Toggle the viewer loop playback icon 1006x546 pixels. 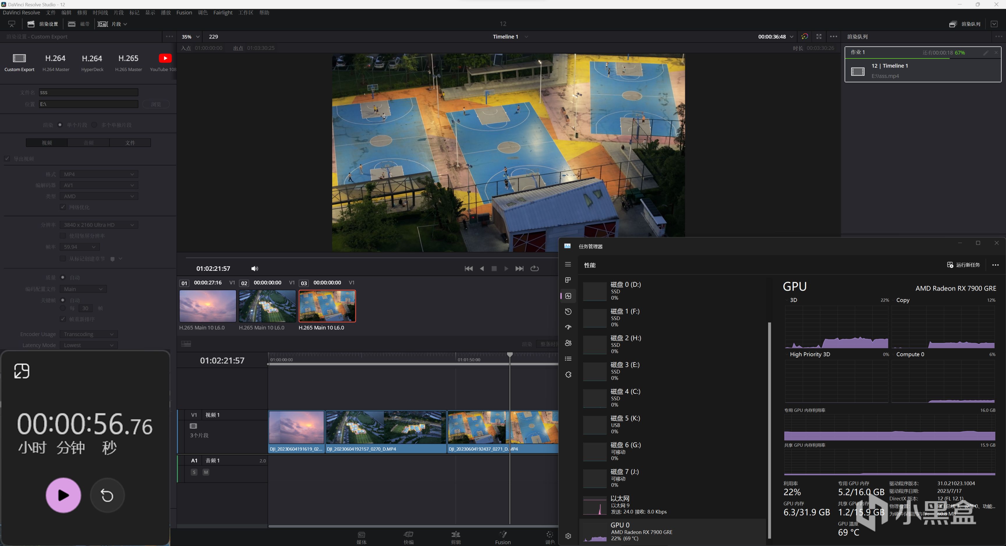point(534,269)
